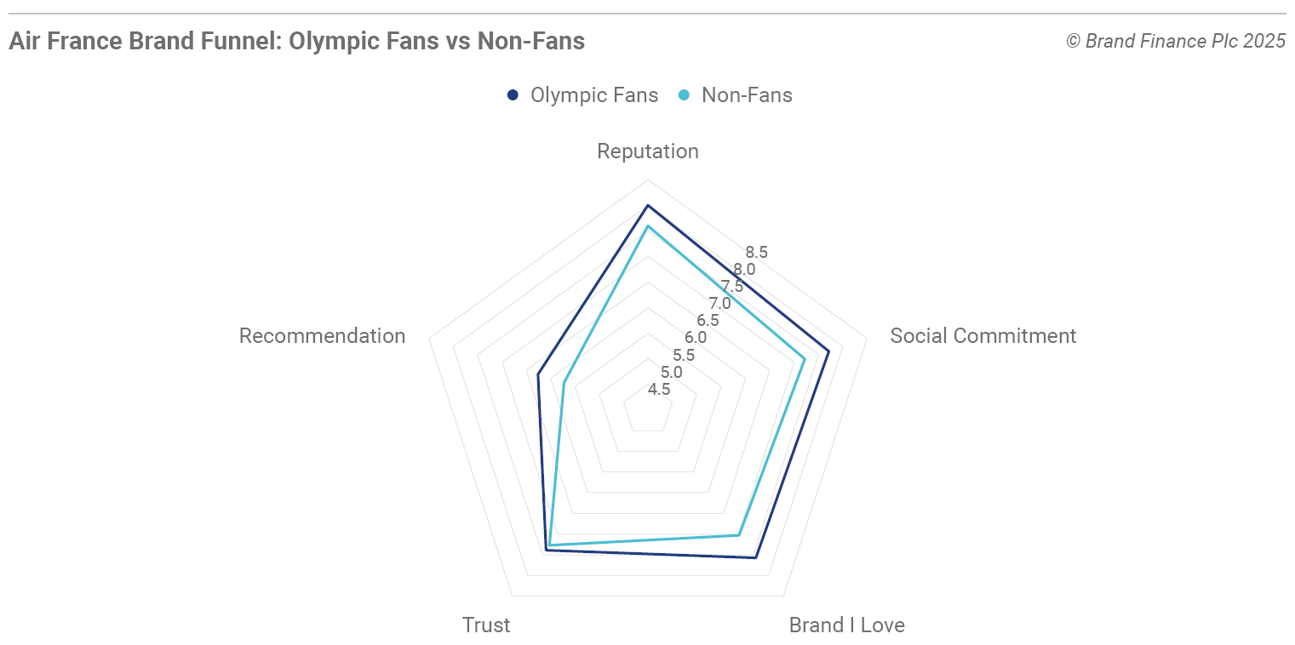Click the 7.0 radial scale label

click(x=719, y=304)
